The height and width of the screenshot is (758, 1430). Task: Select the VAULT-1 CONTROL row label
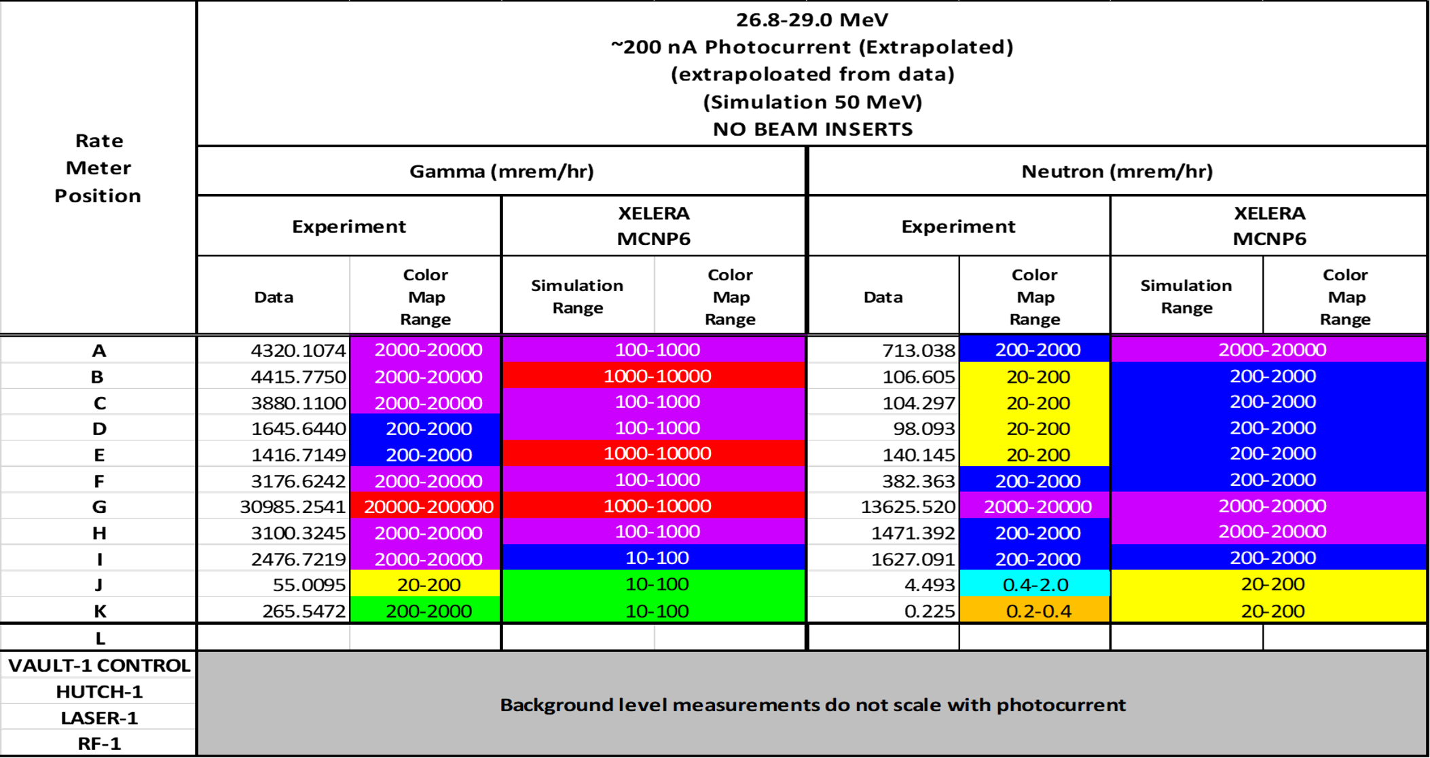(98, 665)
